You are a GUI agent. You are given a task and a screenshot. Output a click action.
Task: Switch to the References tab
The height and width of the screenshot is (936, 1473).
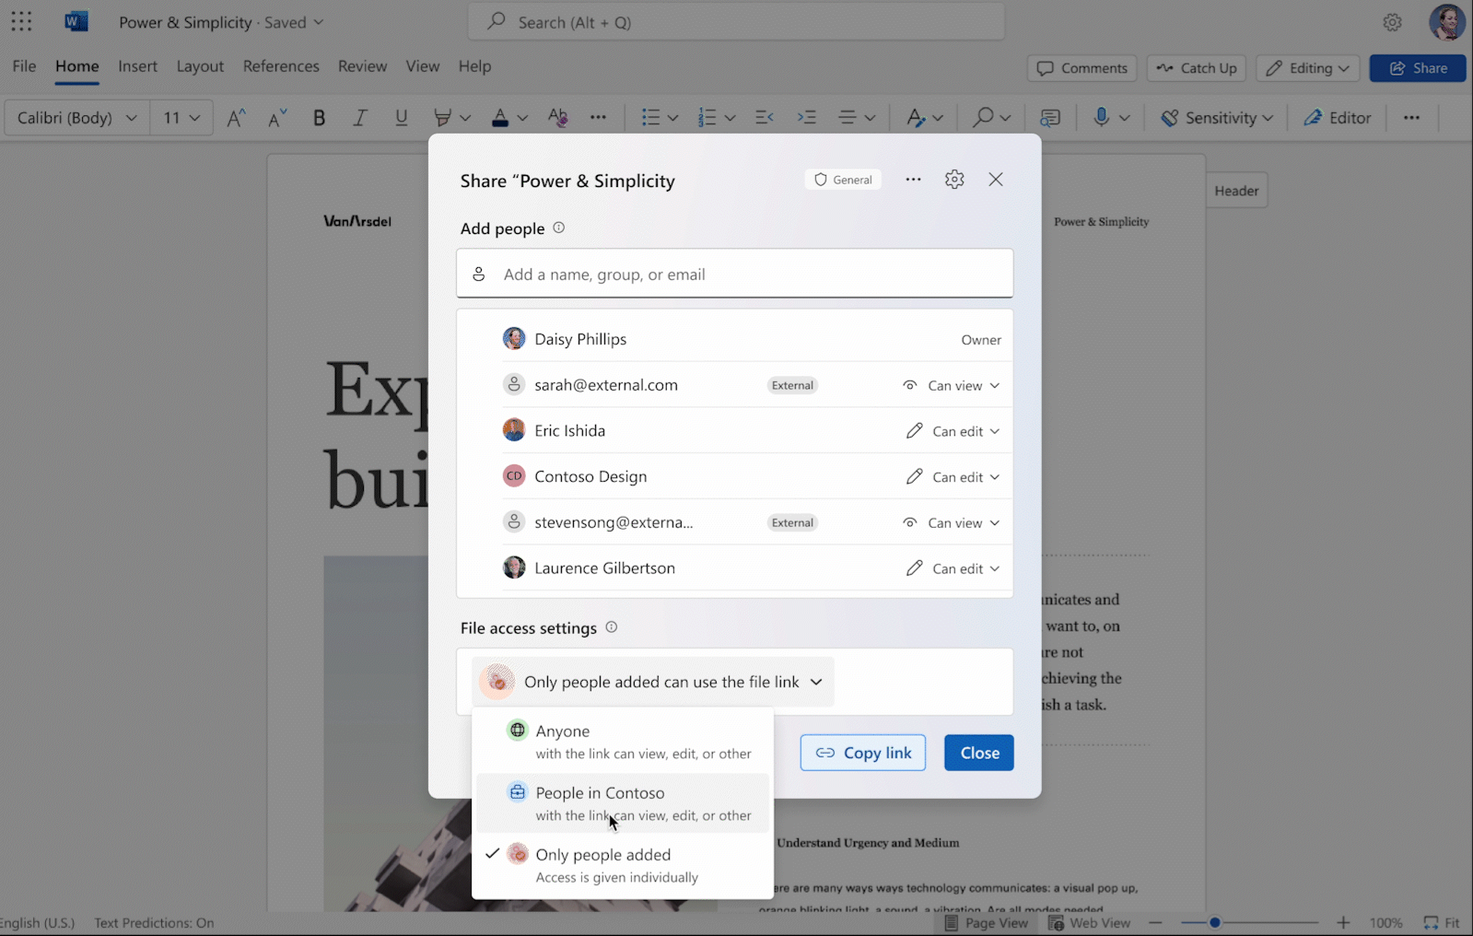[281, 66]
